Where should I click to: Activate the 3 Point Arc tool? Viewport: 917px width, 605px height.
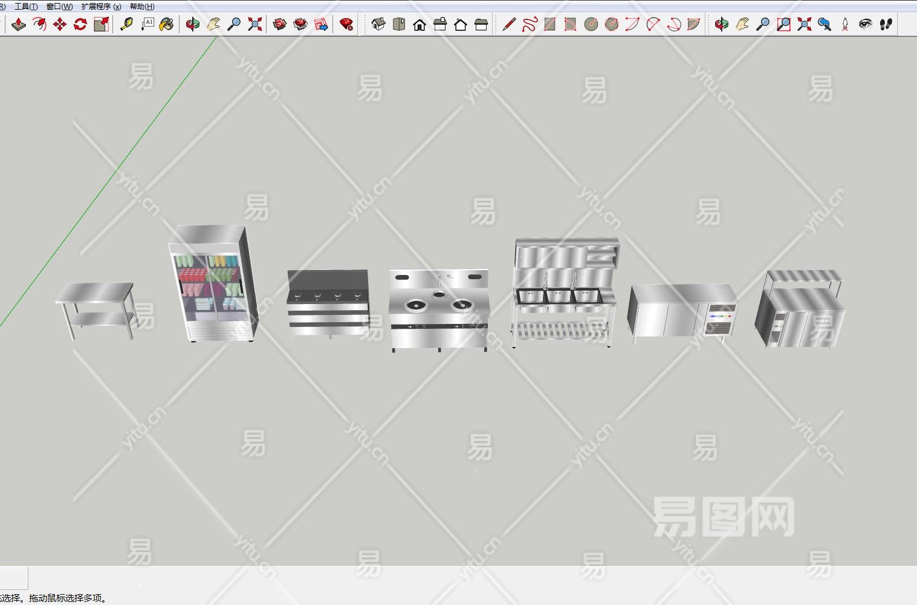point(673,24)
